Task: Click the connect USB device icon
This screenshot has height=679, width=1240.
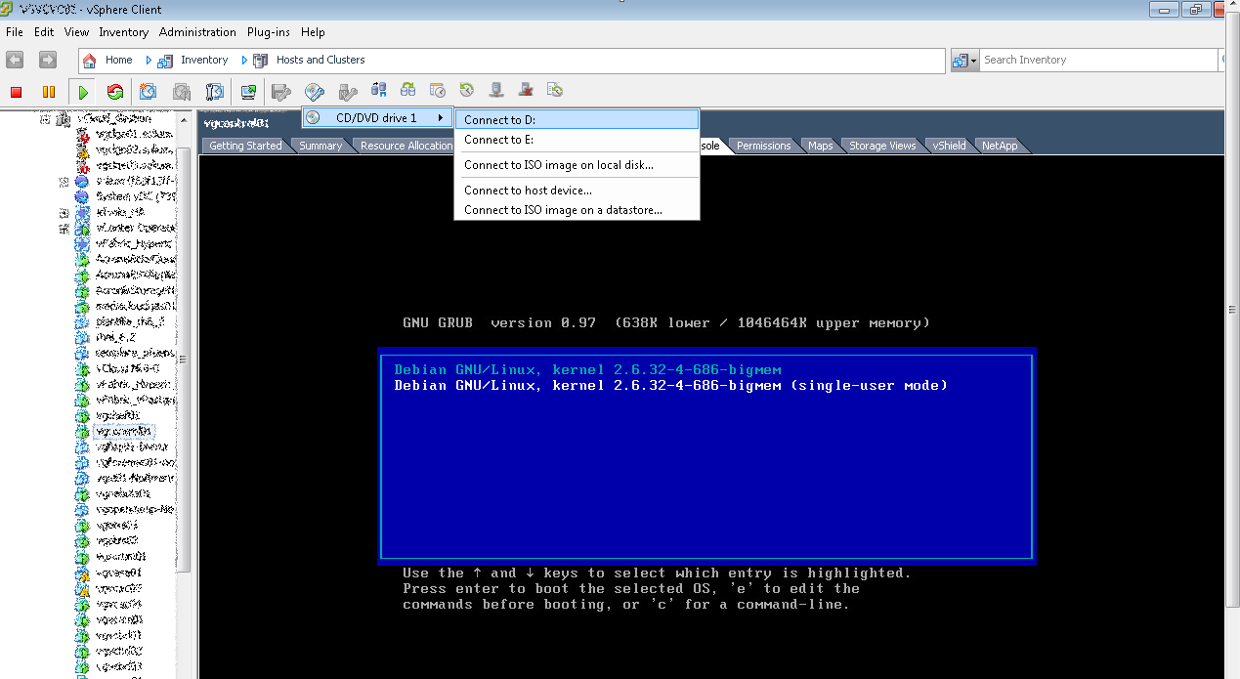Action: (347, 92)
